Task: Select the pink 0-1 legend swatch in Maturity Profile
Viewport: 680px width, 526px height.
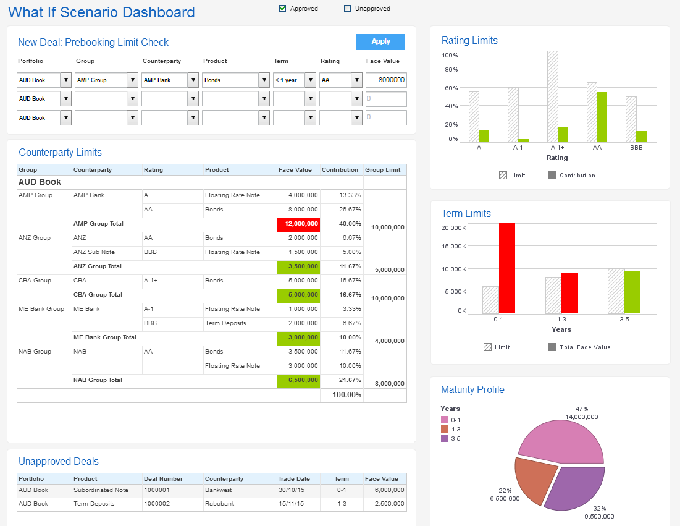Action: pyautogui.click(x=446, y=420)
